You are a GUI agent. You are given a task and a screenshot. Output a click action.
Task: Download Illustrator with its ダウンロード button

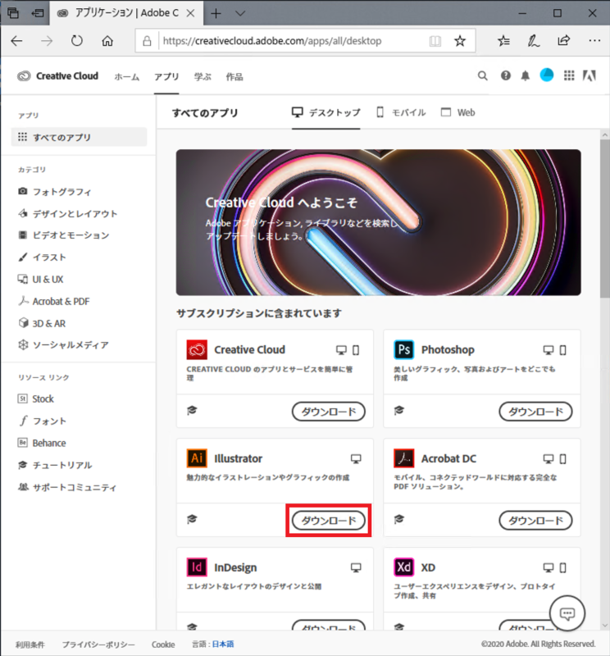[x=329, y=521]
